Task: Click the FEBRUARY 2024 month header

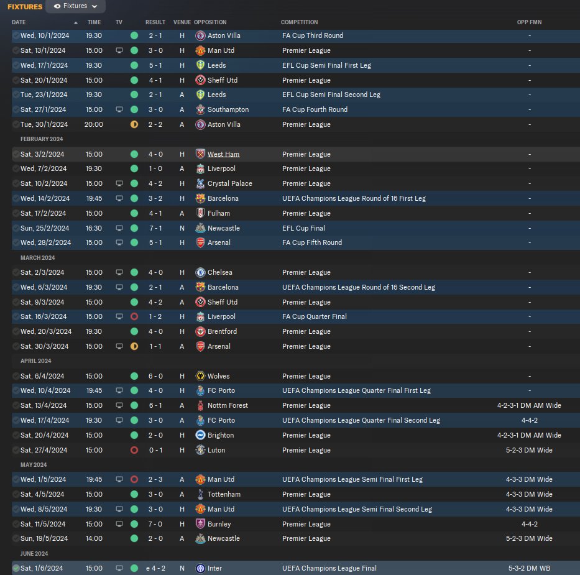Action: 42,139
